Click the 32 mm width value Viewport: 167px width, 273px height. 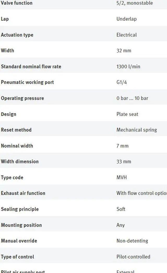coord(124,51)
